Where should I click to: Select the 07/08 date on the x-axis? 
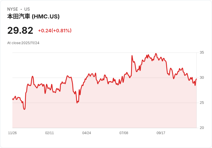pos(124,133)
